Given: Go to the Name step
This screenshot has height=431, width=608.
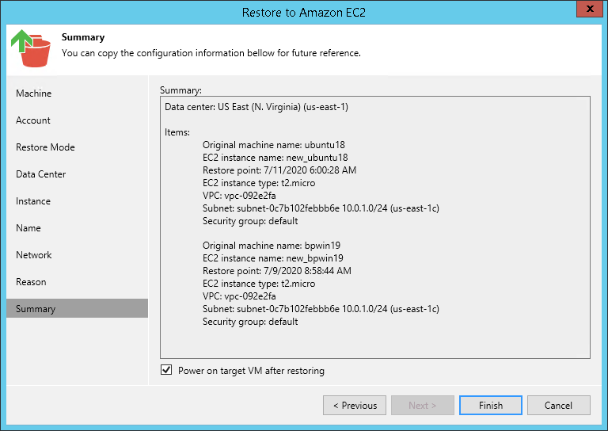Looking at the screenshot, I should click(x=28, y=228).
